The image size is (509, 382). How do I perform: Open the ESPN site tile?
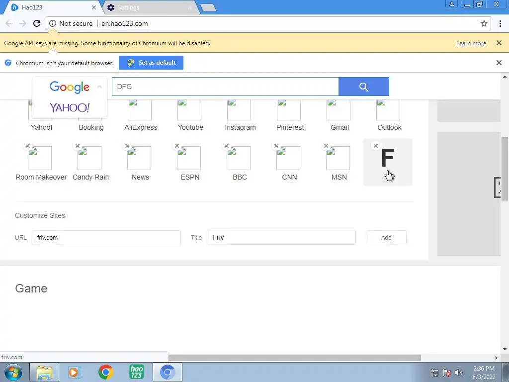(x=190, y=163)
